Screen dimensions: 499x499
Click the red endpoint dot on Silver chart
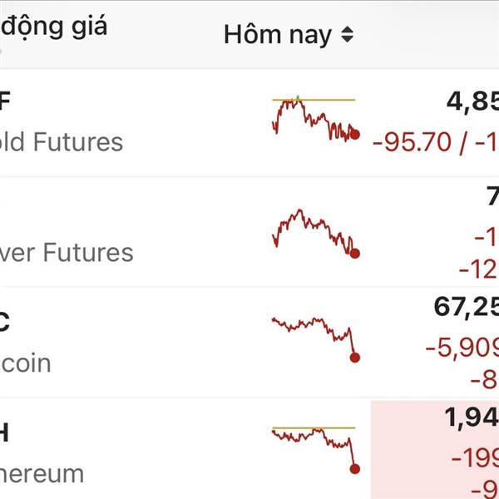click(x=355, y=254)
